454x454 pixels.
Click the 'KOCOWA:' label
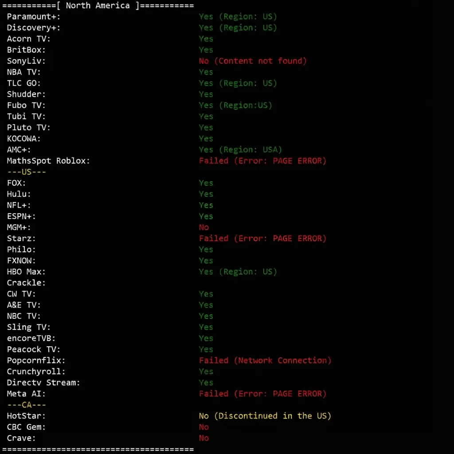[x=24, y=139]
